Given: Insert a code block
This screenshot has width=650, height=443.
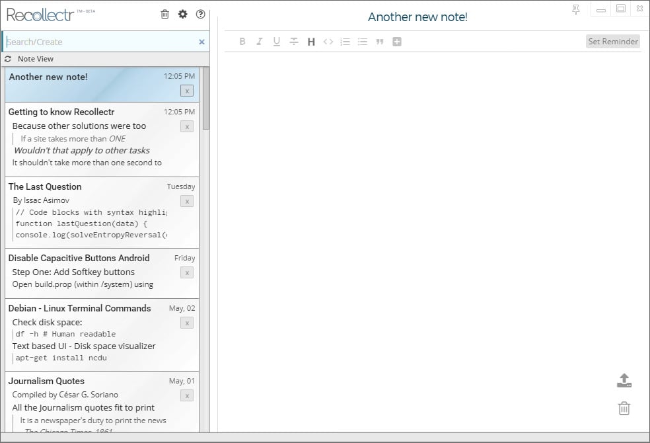Looking at the screenshot, I should click(x=328, y=42).
